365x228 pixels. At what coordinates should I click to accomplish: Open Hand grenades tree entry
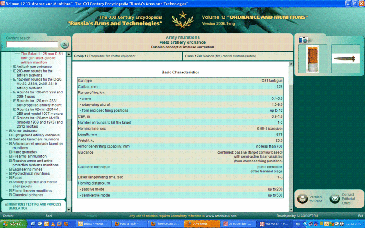coord(25,152)
